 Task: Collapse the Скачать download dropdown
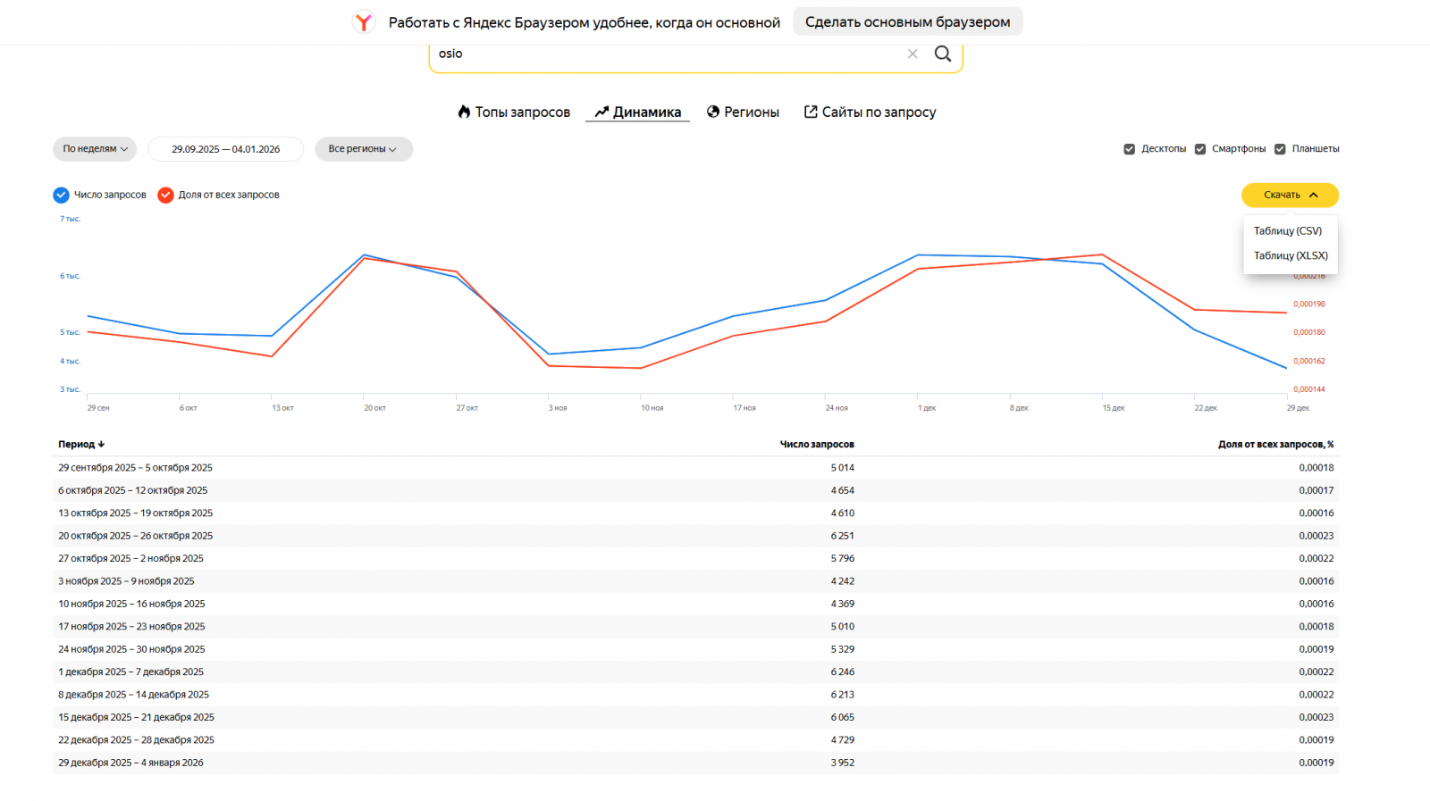[x=1290, y=195]
